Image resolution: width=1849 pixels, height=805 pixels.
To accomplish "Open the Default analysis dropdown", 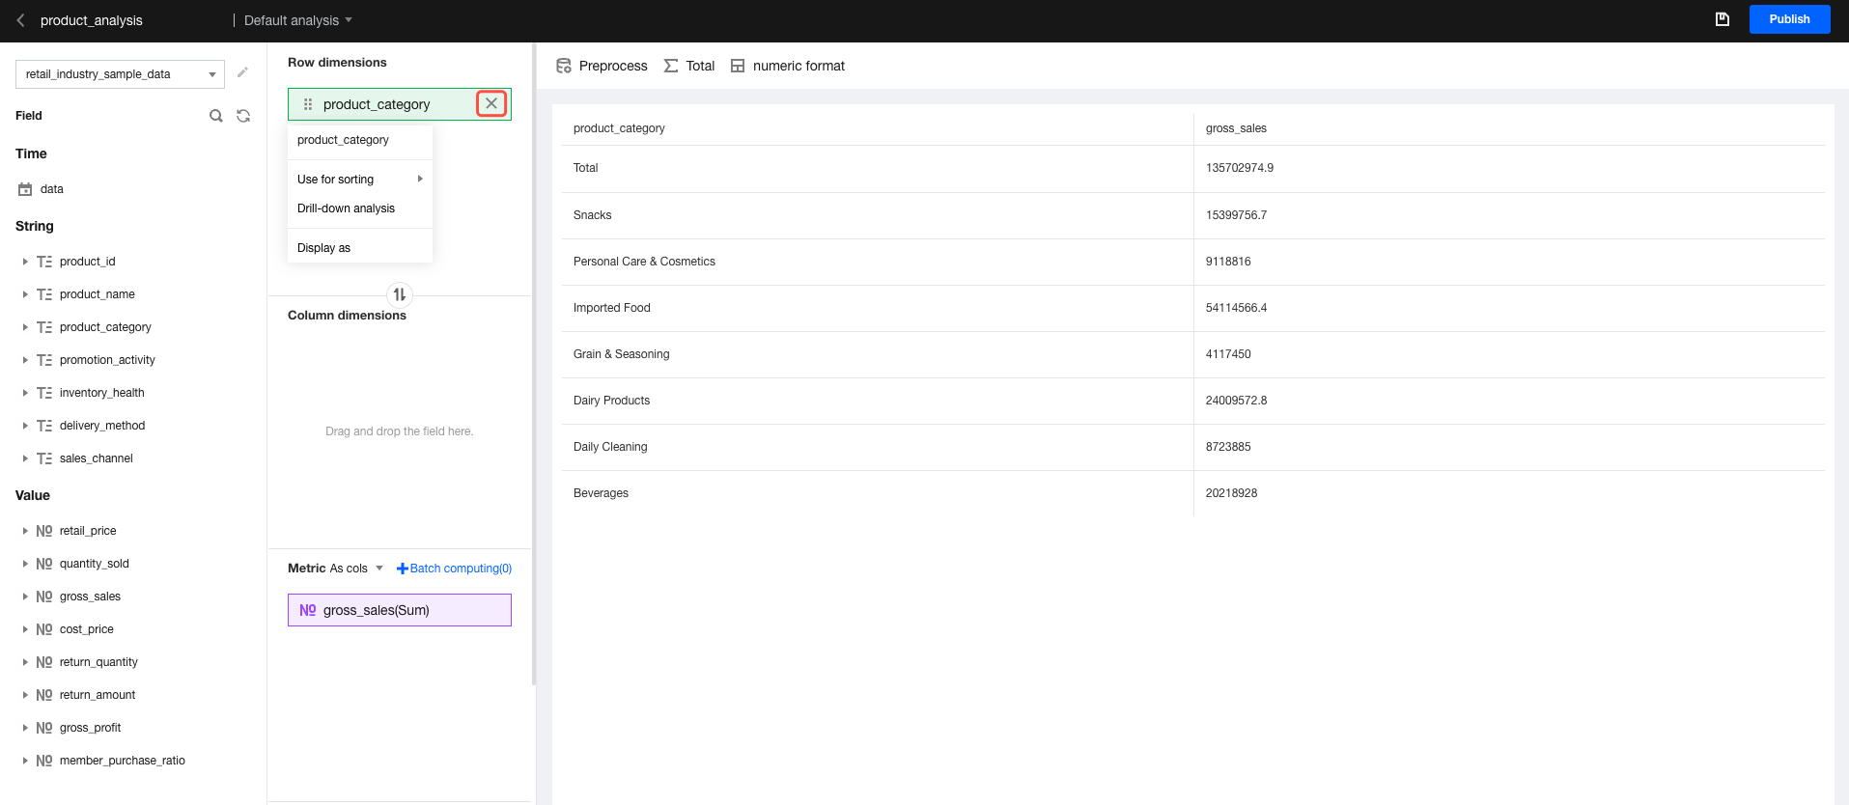I will click(297, 20).
